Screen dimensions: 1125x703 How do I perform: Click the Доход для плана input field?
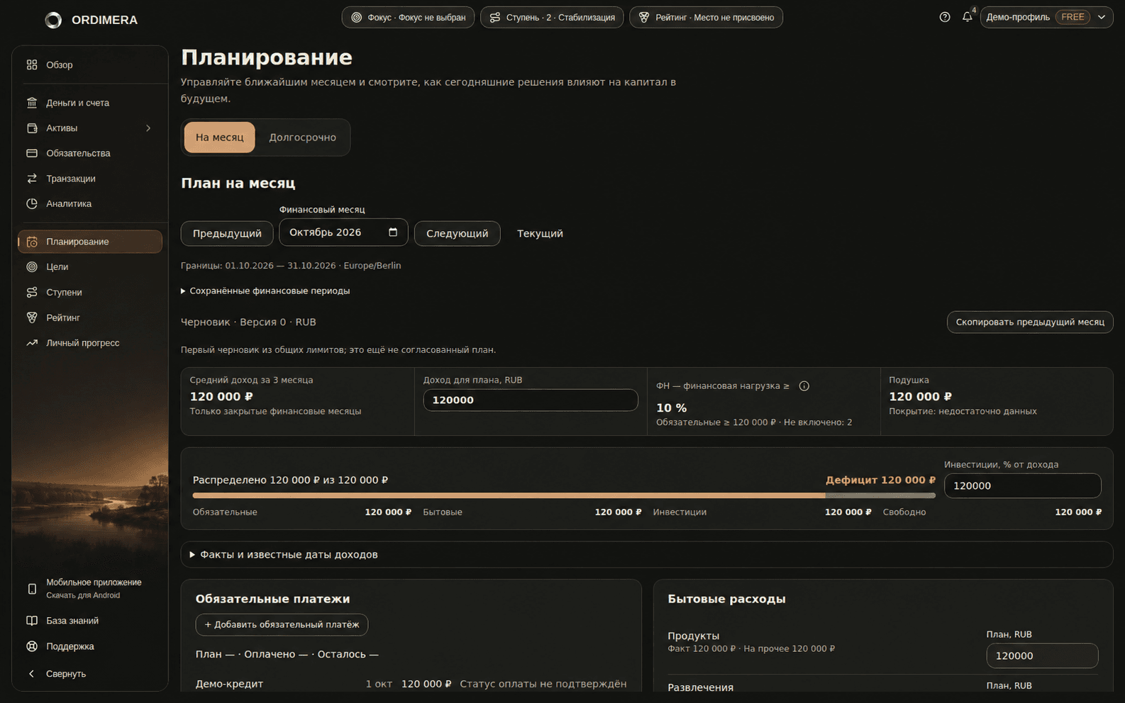(x=531, y=400)
